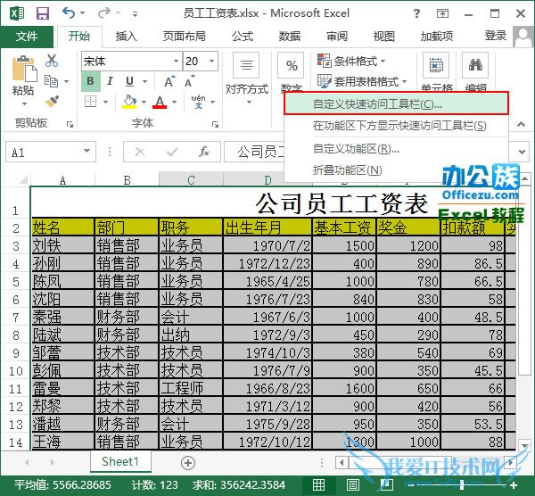
Task: Toggle Italic formatting button
Action: [109, 81]
